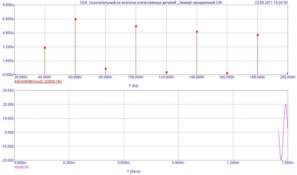Select the plot title ending in .CIR
The image size is (297, 175).
click(151, 2)
